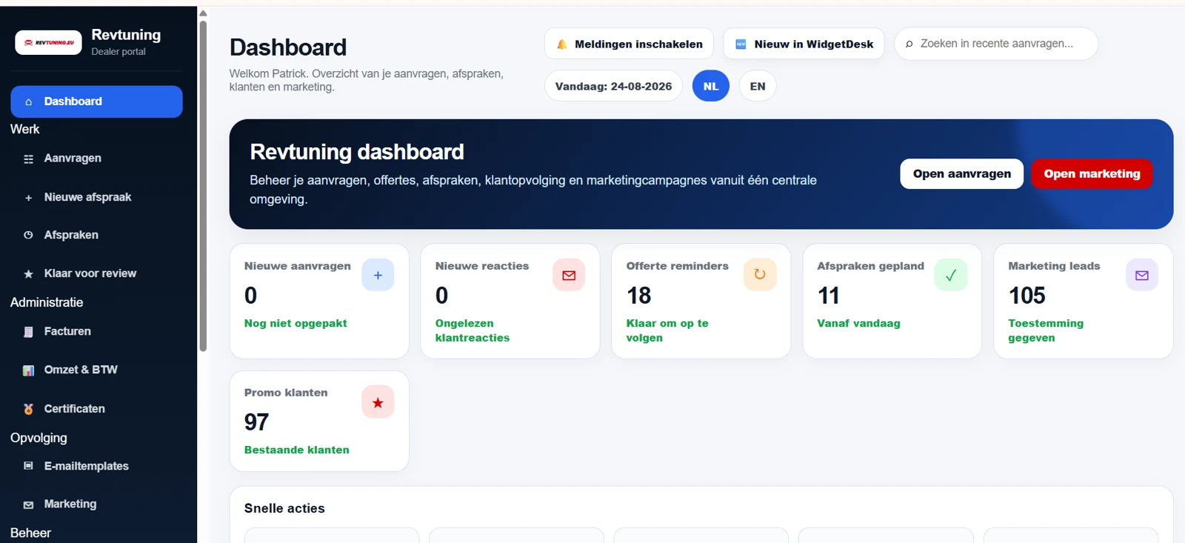Viewport: 1185px width, 543px height.
Task: Open the E-mailtemplates page
Action: pos(96,466)
